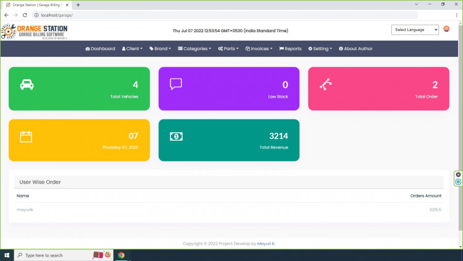The image size is (463, 261).
Task: Open the Total Vehicles card
Action: pyautogui.click(x=79, y=88)
